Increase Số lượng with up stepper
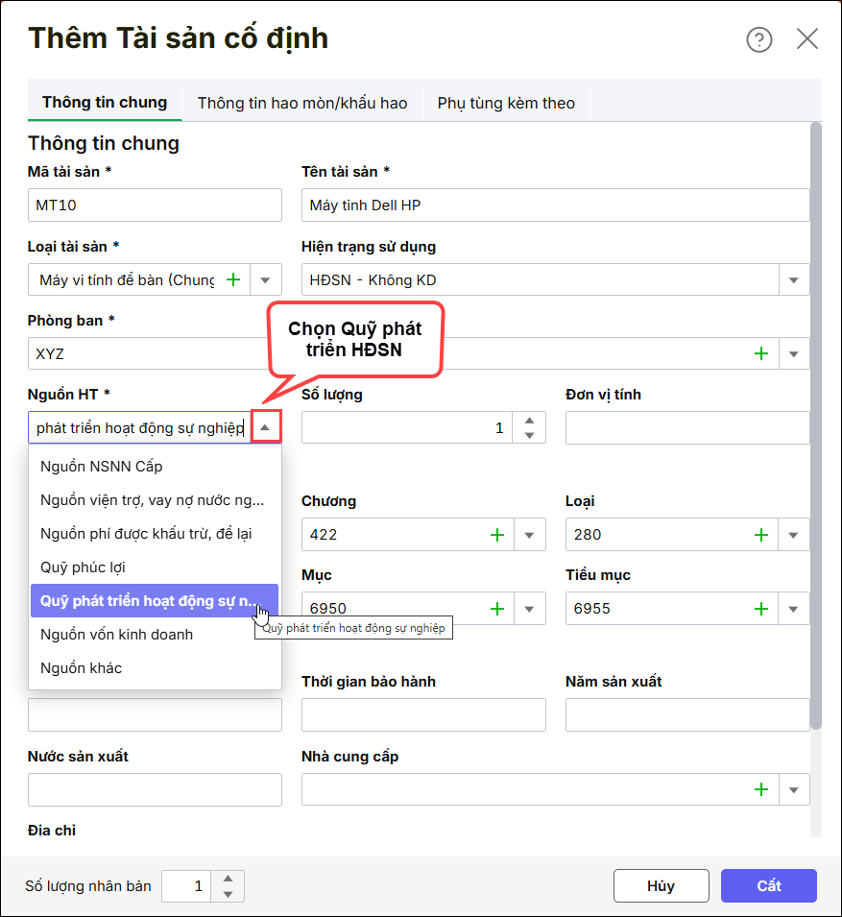The width and height of the screenshot is (842, 917). tap(529, 421)
